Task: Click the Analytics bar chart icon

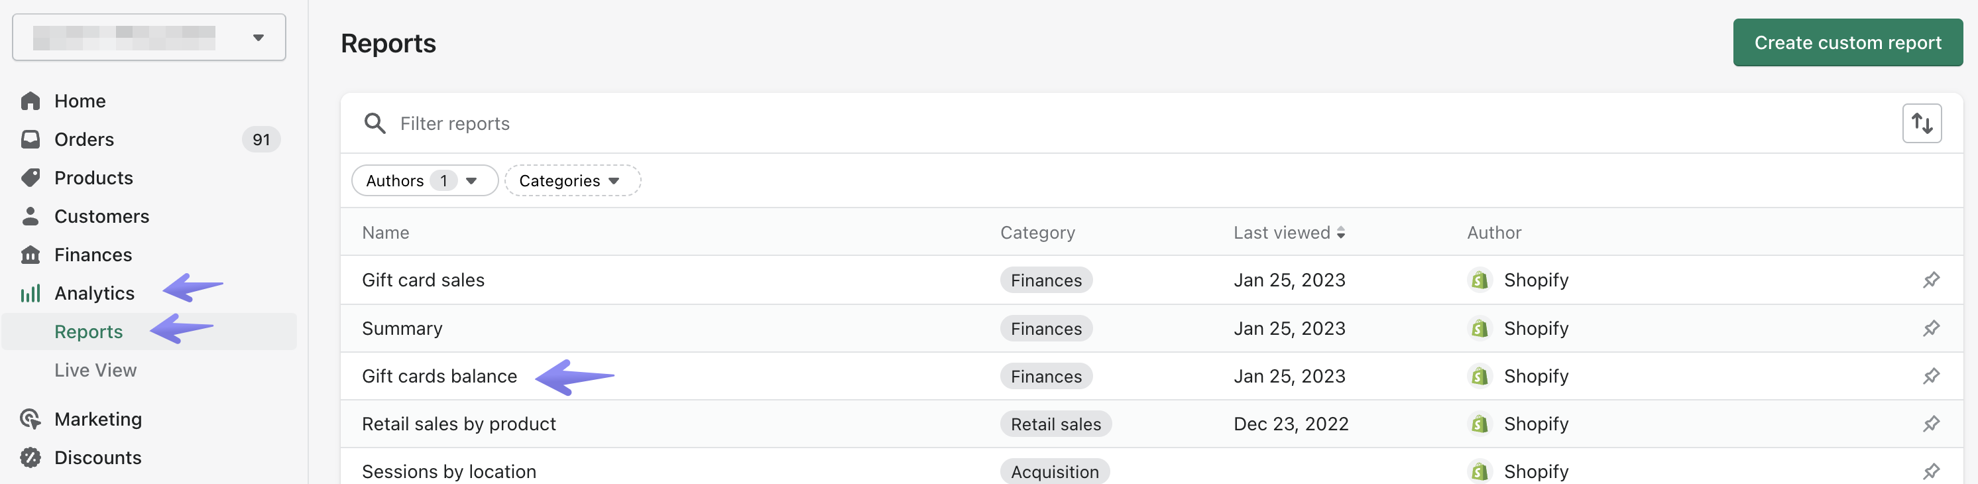Action: (30, 292)
